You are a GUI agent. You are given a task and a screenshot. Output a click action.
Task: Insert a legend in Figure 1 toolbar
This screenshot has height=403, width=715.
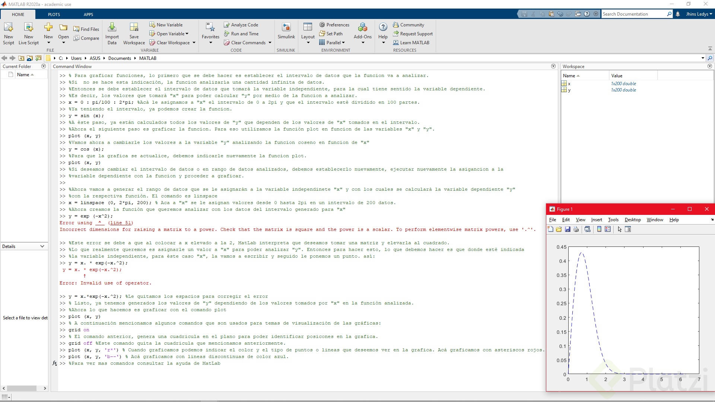coord(608,229)
